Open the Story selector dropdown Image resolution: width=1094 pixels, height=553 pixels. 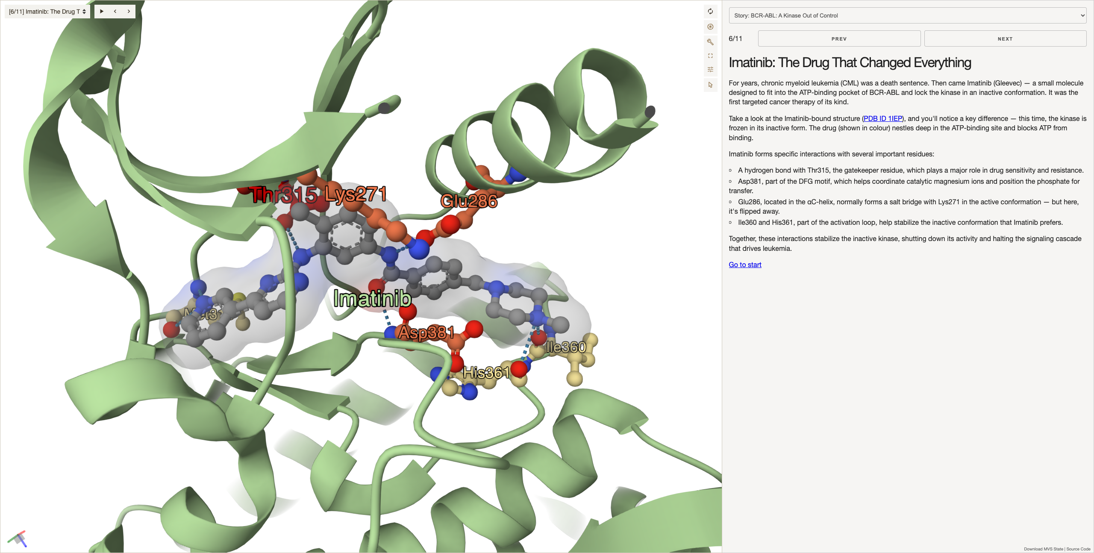click(908, 15)
